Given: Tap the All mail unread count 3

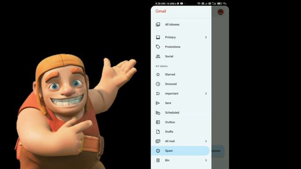Looking at the screenshot, I should tap(206, 141).
